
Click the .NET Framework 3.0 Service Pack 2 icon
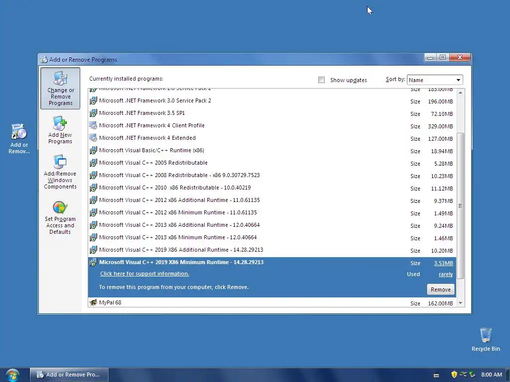coord(93,100)
